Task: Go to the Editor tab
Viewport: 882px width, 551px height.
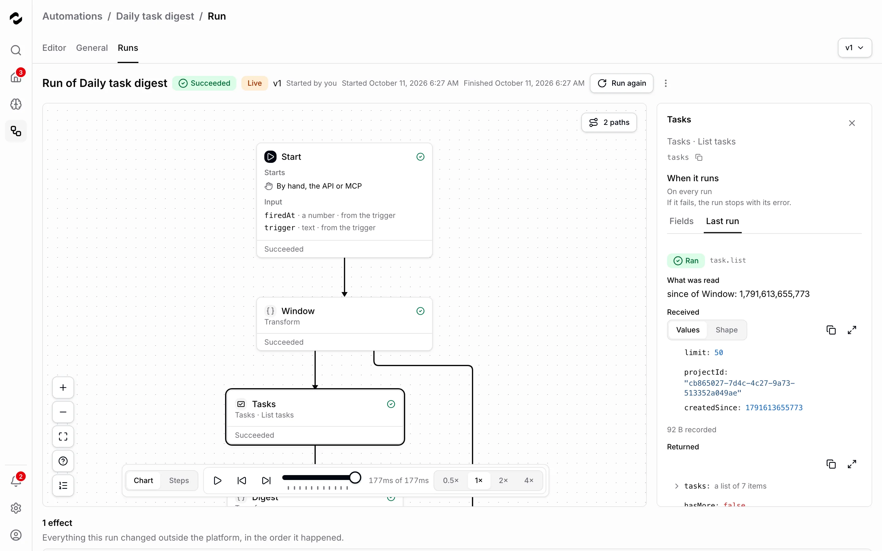Action: coord(54,48)
